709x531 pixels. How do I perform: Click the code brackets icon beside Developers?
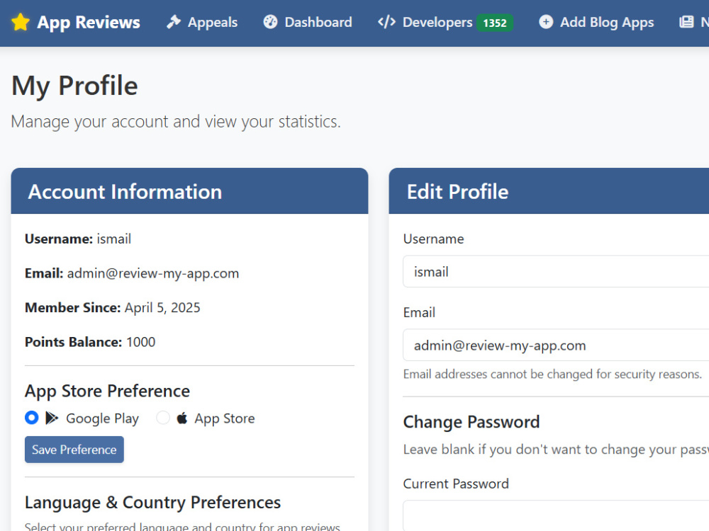pos(386,22)
